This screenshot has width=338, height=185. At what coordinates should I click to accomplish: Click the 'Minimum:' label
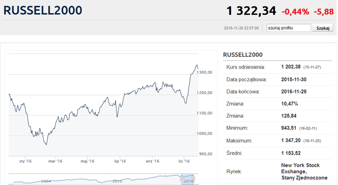coord(237,128)
